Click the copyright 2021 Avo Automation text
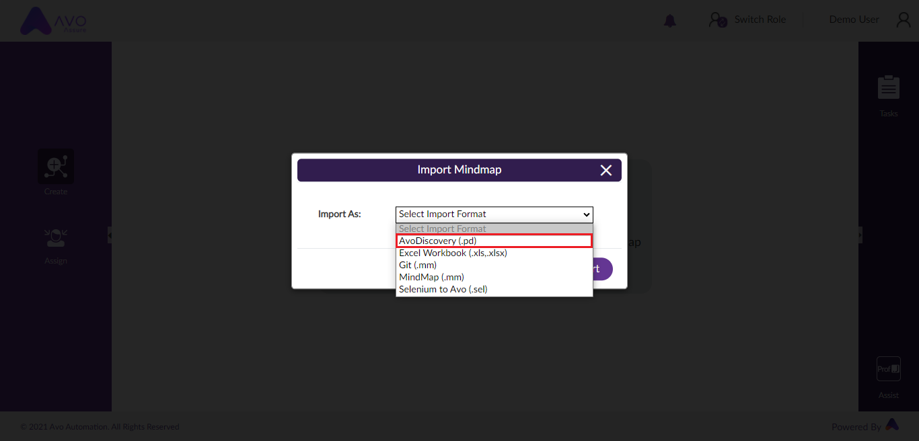The image size is (919, 441). click(x=100, y=427)
